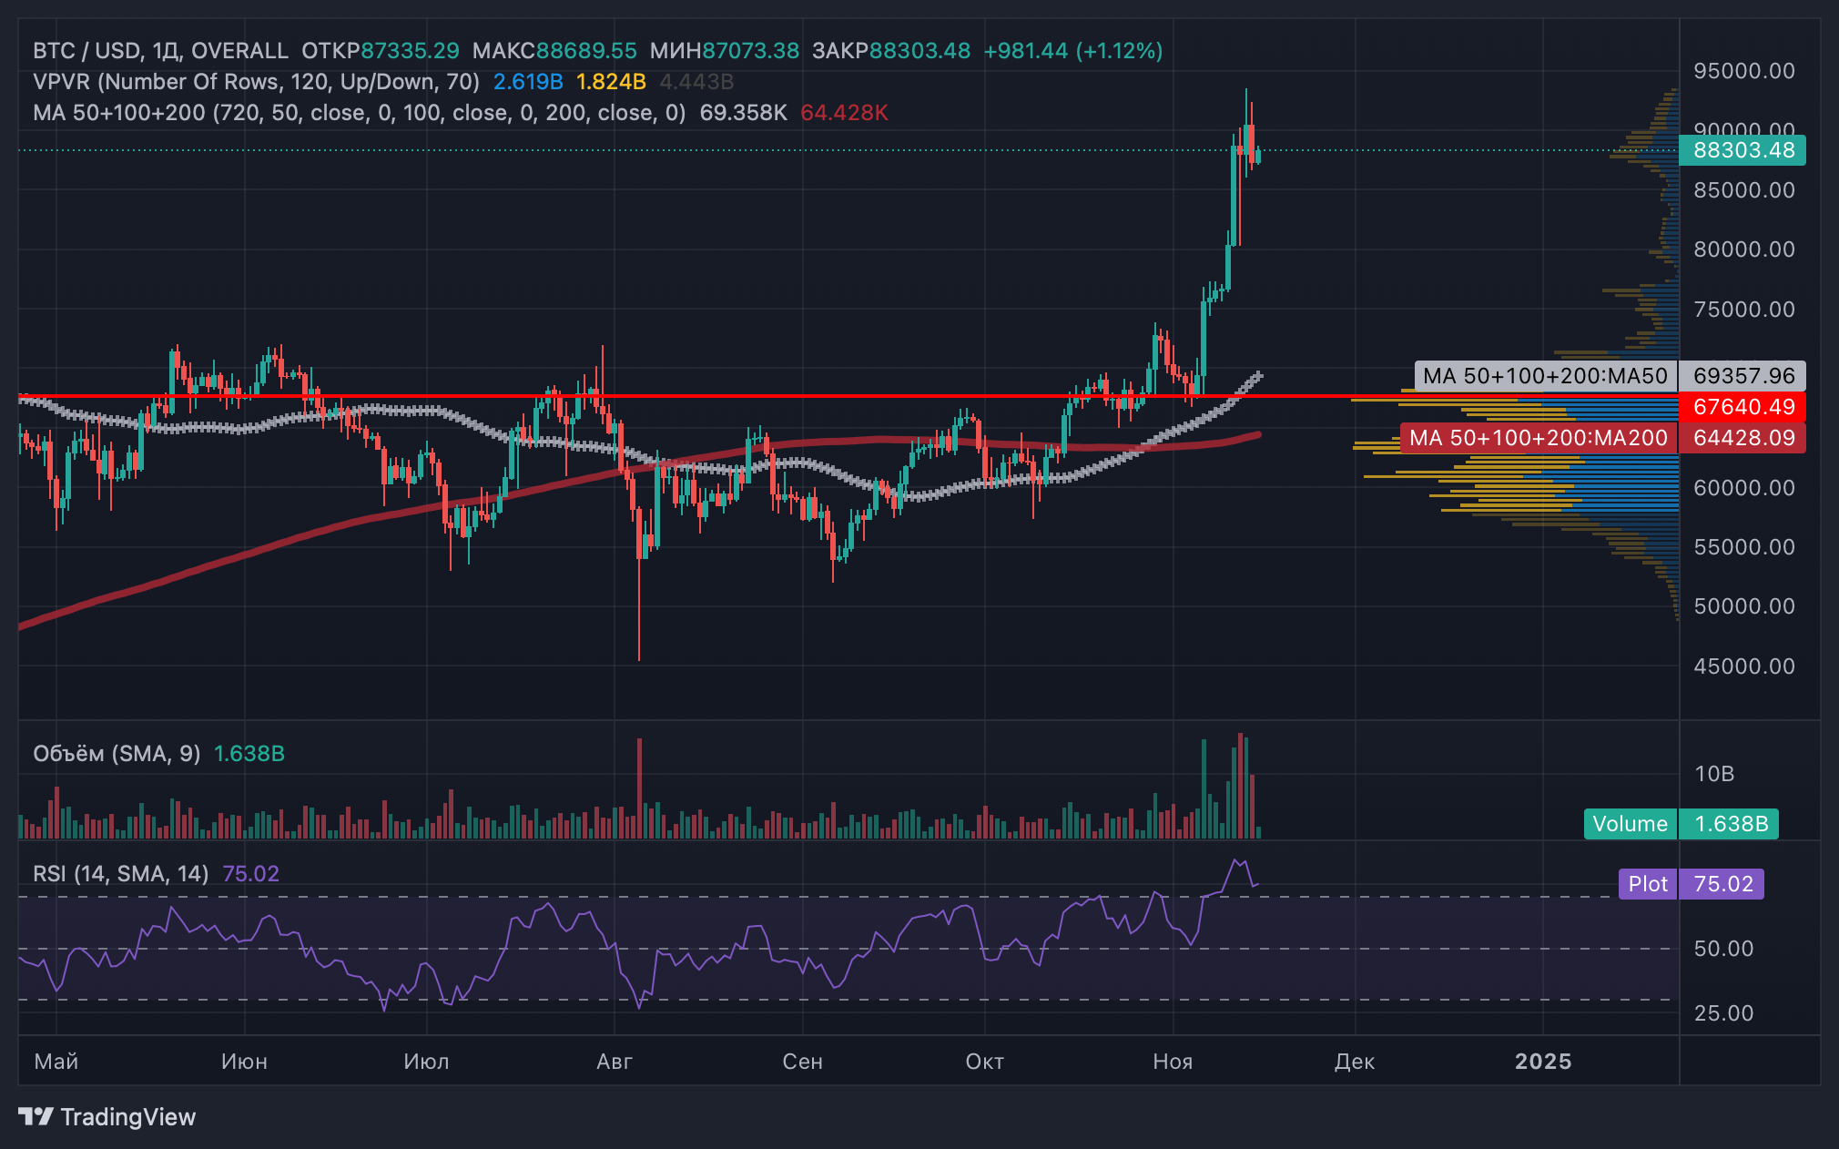
Task: Click the TradingView logo
Action: coord(107,1117)
